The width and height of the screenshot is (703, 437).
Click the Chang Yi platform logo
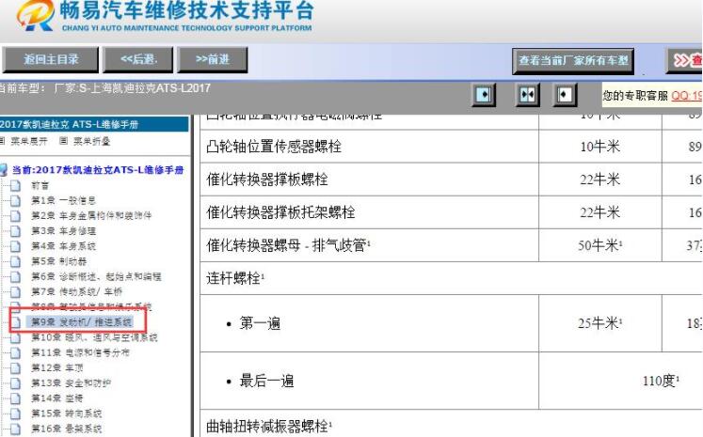pyautogui.click(x=35, y=15)
